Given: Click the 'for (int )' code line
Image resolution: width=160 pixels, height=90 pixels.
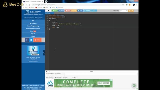Looking at the screenshot, I should 56,27.
